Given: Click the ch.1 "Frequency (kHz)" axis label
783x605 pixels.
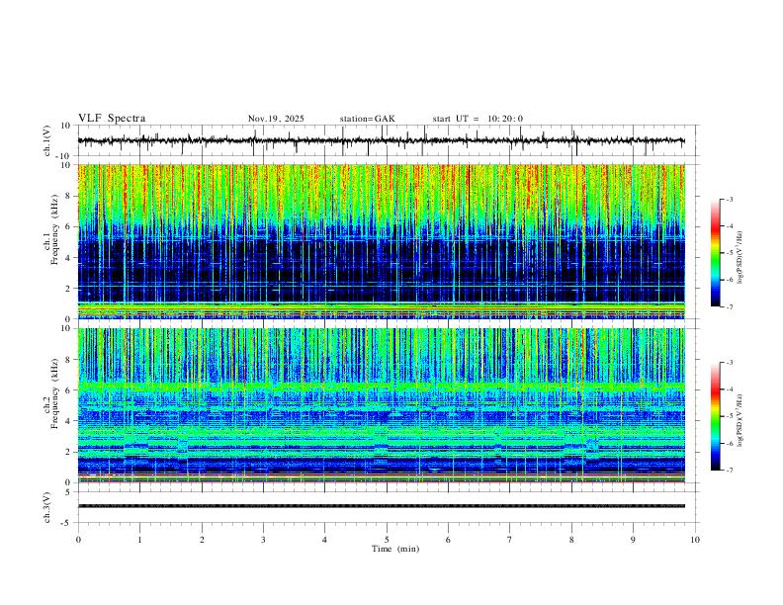Looking at the screenshot, I should (53, 227).
